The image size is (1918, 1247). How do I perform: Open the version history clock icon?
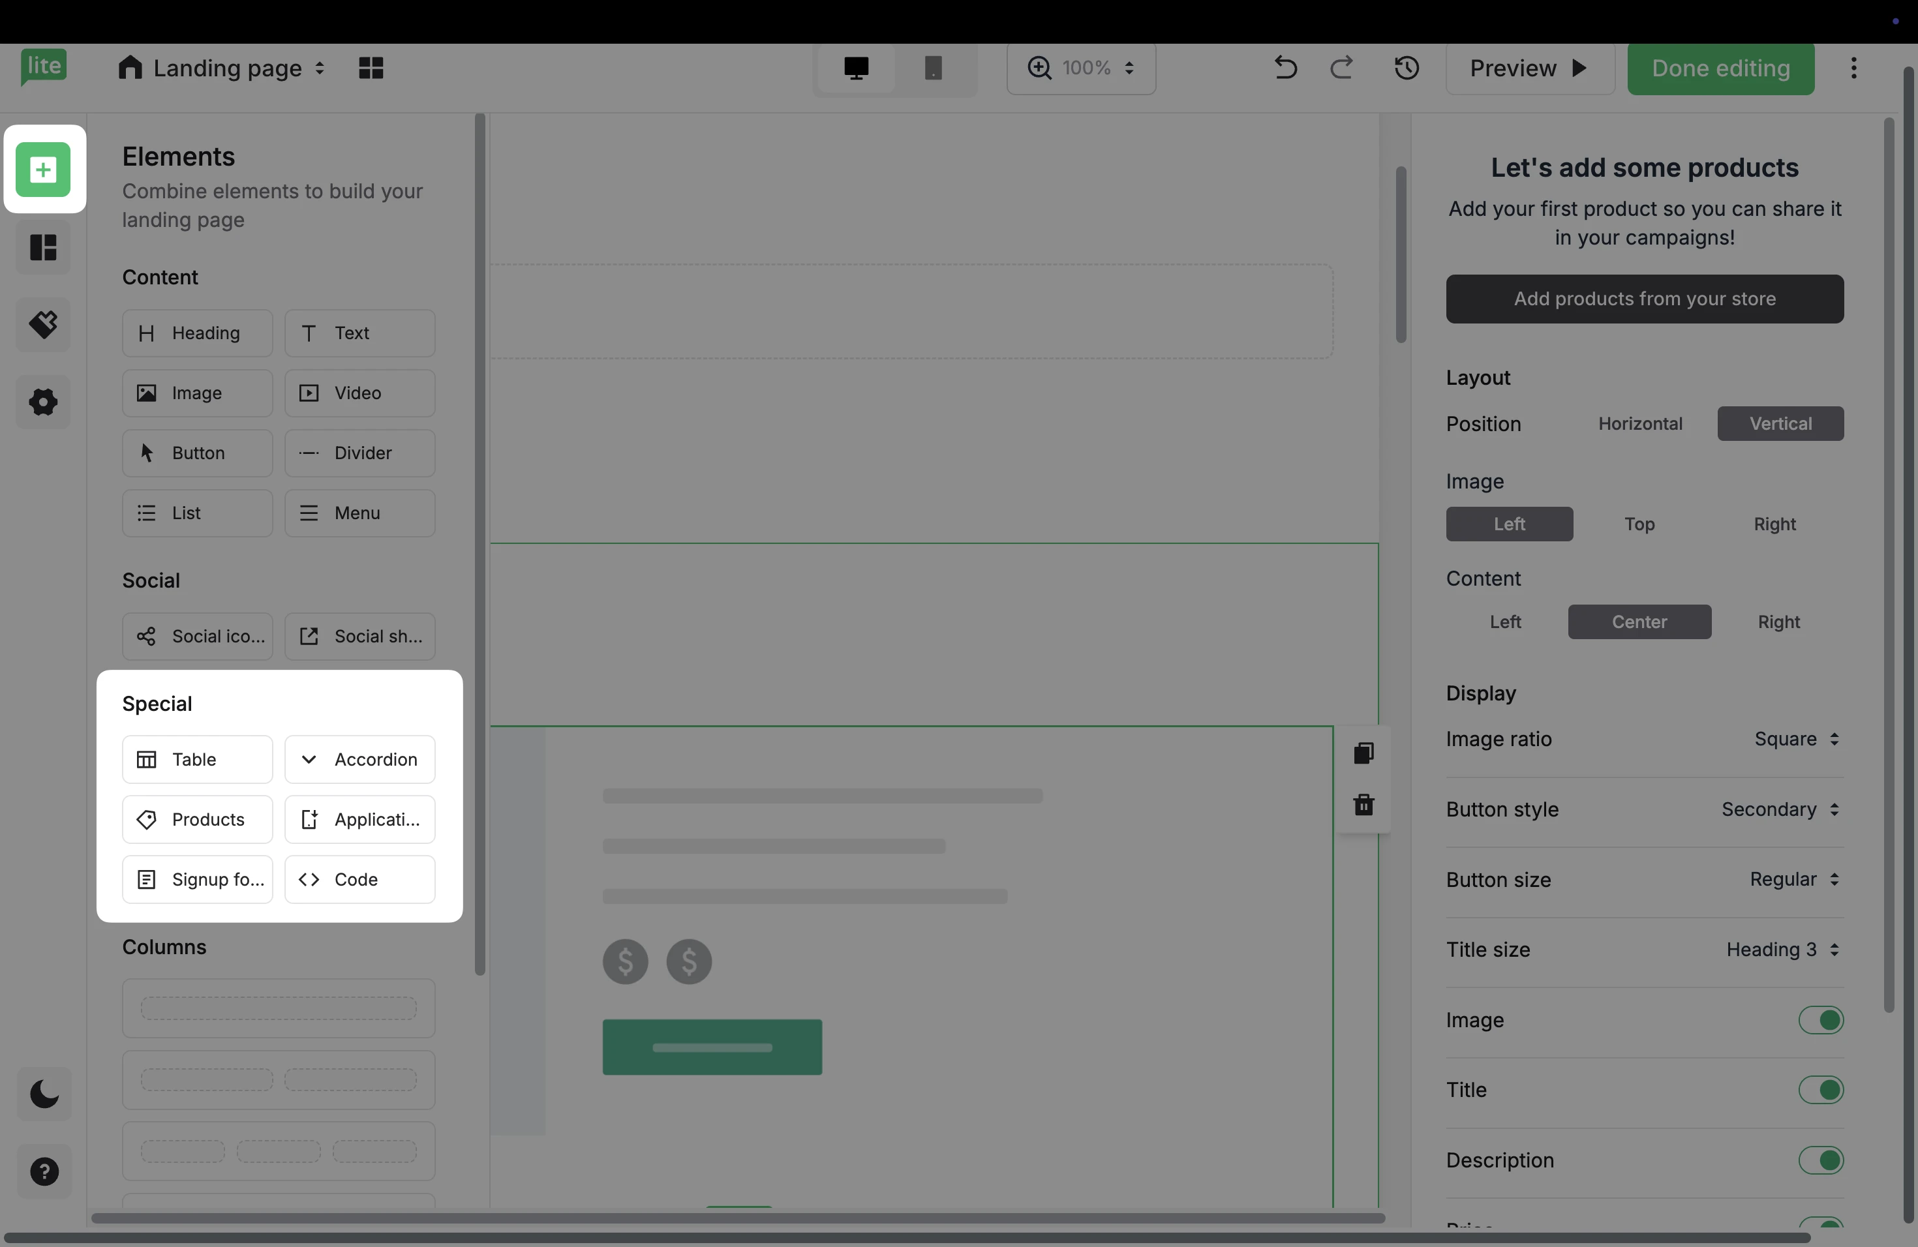point(1407,68)
